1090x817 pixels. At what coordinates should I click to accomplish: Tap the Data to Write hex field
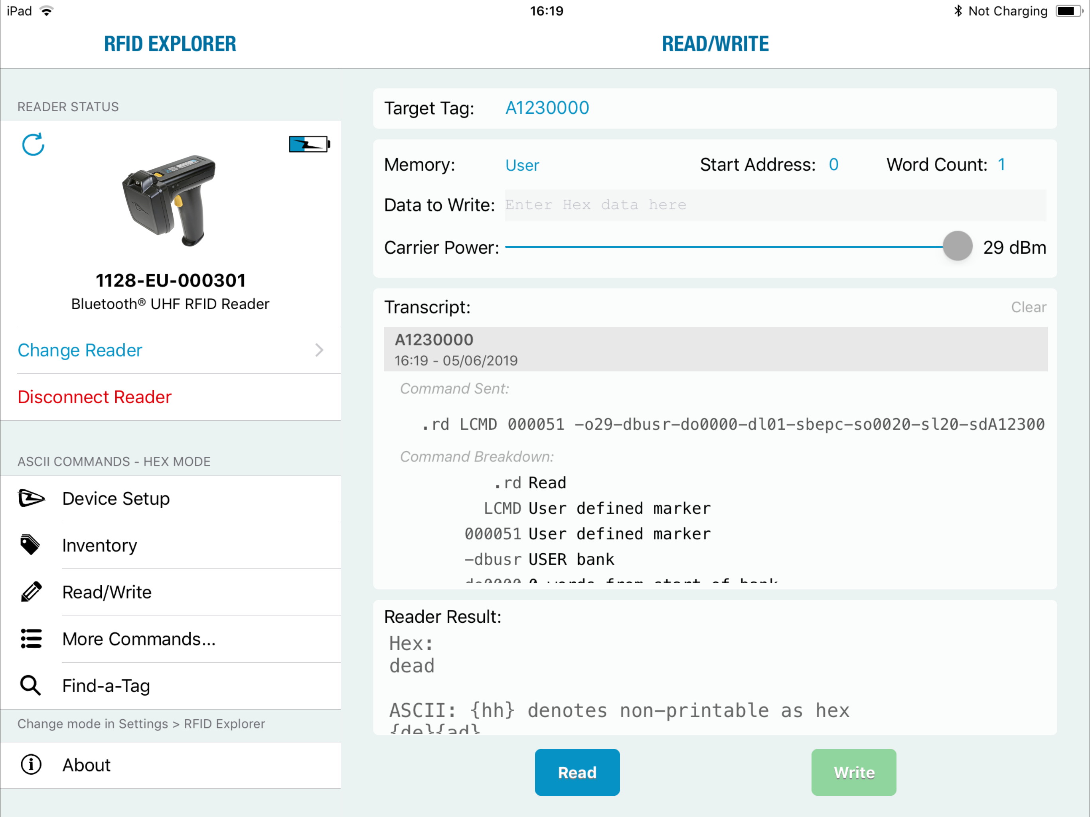776,205
